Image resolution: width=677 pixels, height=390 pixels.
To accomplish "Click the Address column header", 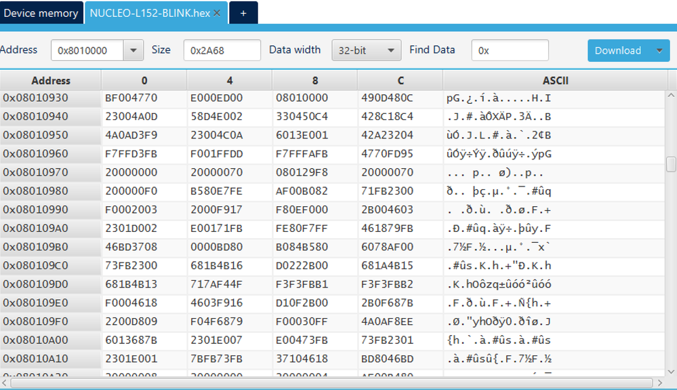I will coord(51,81).
